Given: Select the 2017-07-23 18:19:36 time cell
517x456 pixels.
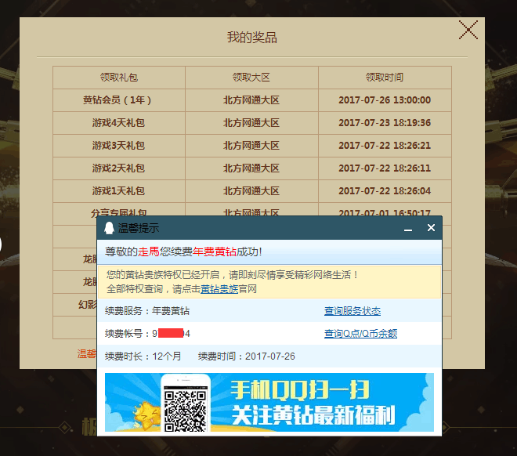Looking at the screenshot, I should click(x=385, y=123).
